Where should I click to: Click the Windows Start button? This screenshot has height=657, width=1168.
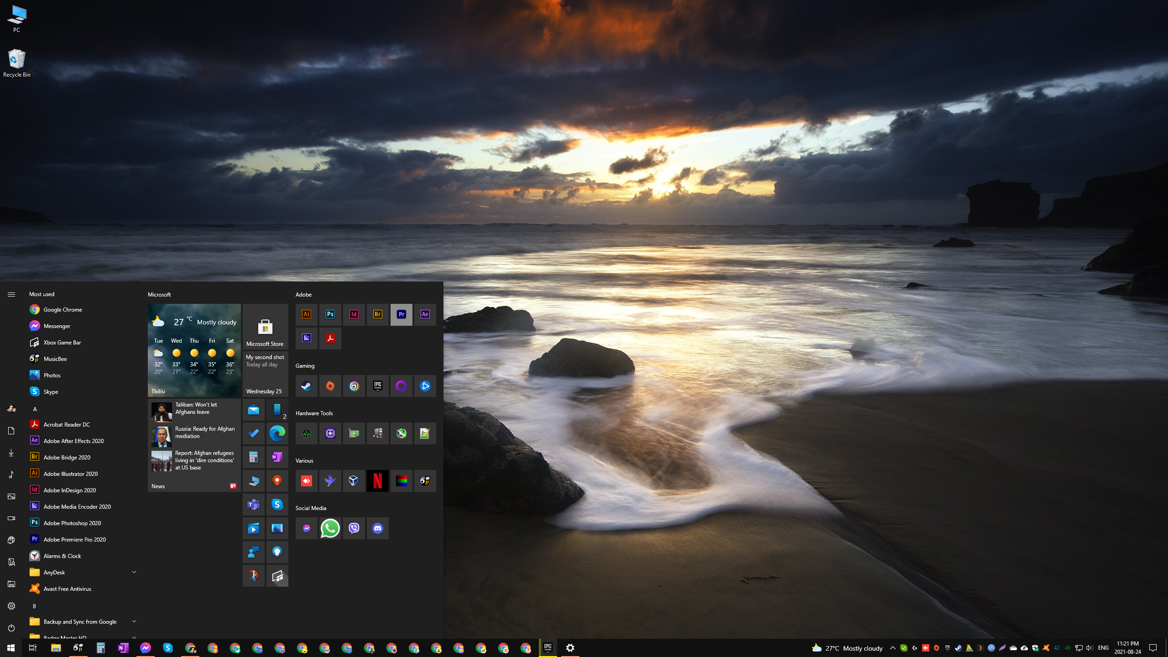[11, 648]
